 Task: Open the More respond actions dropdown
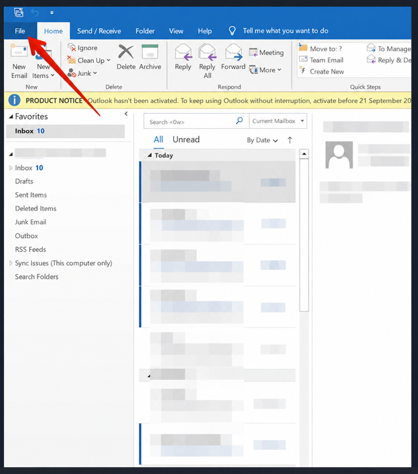point(265,70)
